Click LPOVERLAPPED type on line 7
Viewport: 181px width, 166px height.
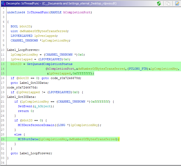tap(22, 36)
